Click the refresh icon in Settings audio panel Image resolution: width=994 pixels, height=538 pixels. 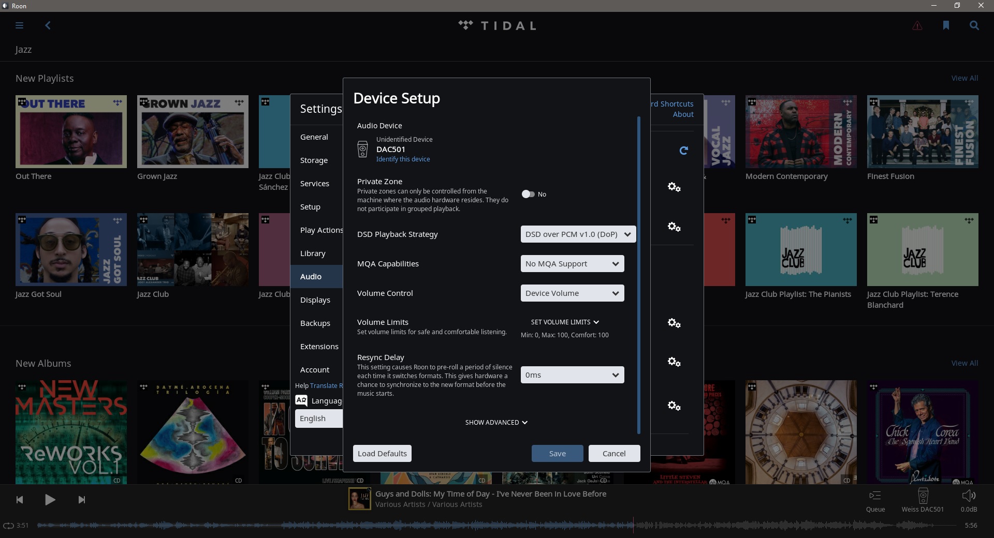click(x=683, y=151)
